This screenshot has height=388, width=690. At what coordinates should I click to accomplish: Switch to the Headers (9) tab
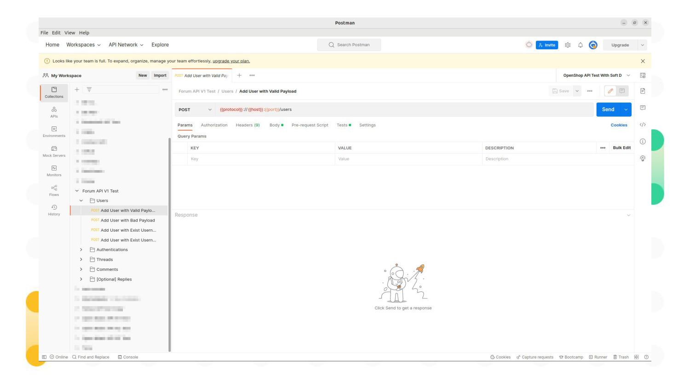[247, 125]
